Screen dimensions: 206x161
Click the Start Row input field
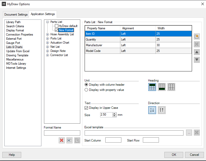[x=151, y=140]
